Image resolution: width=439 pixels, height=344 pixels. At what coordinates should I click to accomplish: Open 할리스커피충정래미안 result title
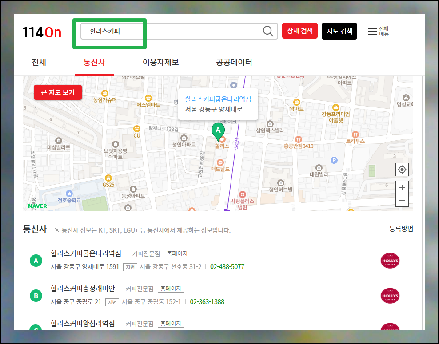click(x=83, y=289)
